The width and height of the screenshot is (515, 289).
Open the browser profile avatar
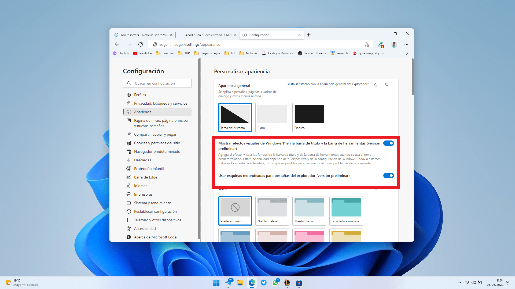394,44
